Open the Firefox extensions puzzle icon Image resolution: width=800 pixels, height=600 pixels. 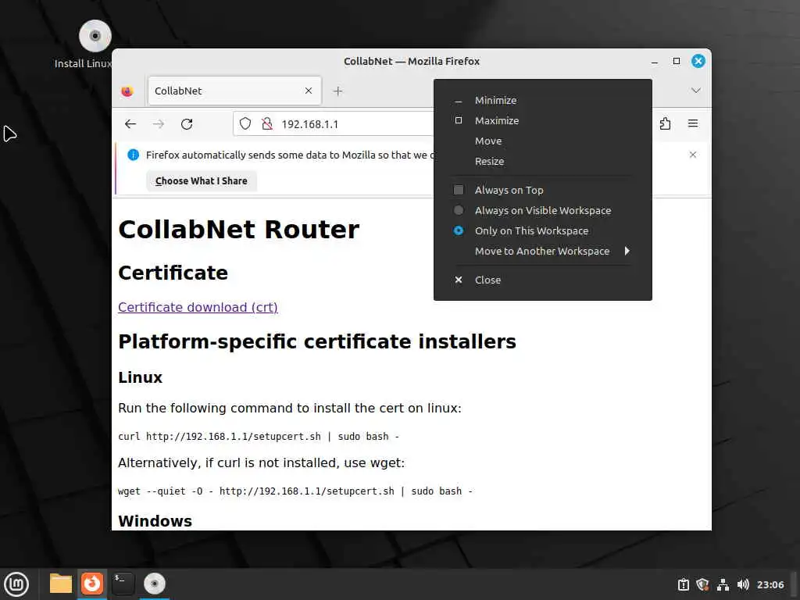click(665, 123)
